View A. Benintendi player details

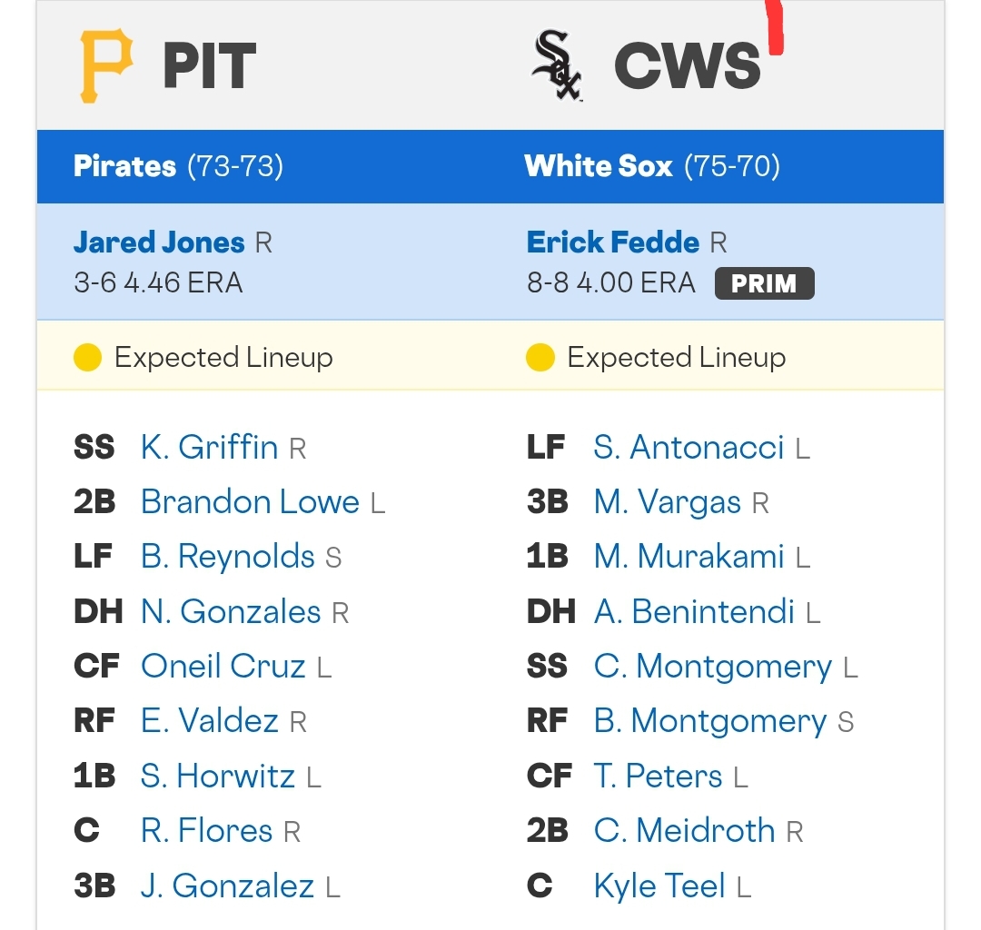pyautogui.click(x=694, y=611)
